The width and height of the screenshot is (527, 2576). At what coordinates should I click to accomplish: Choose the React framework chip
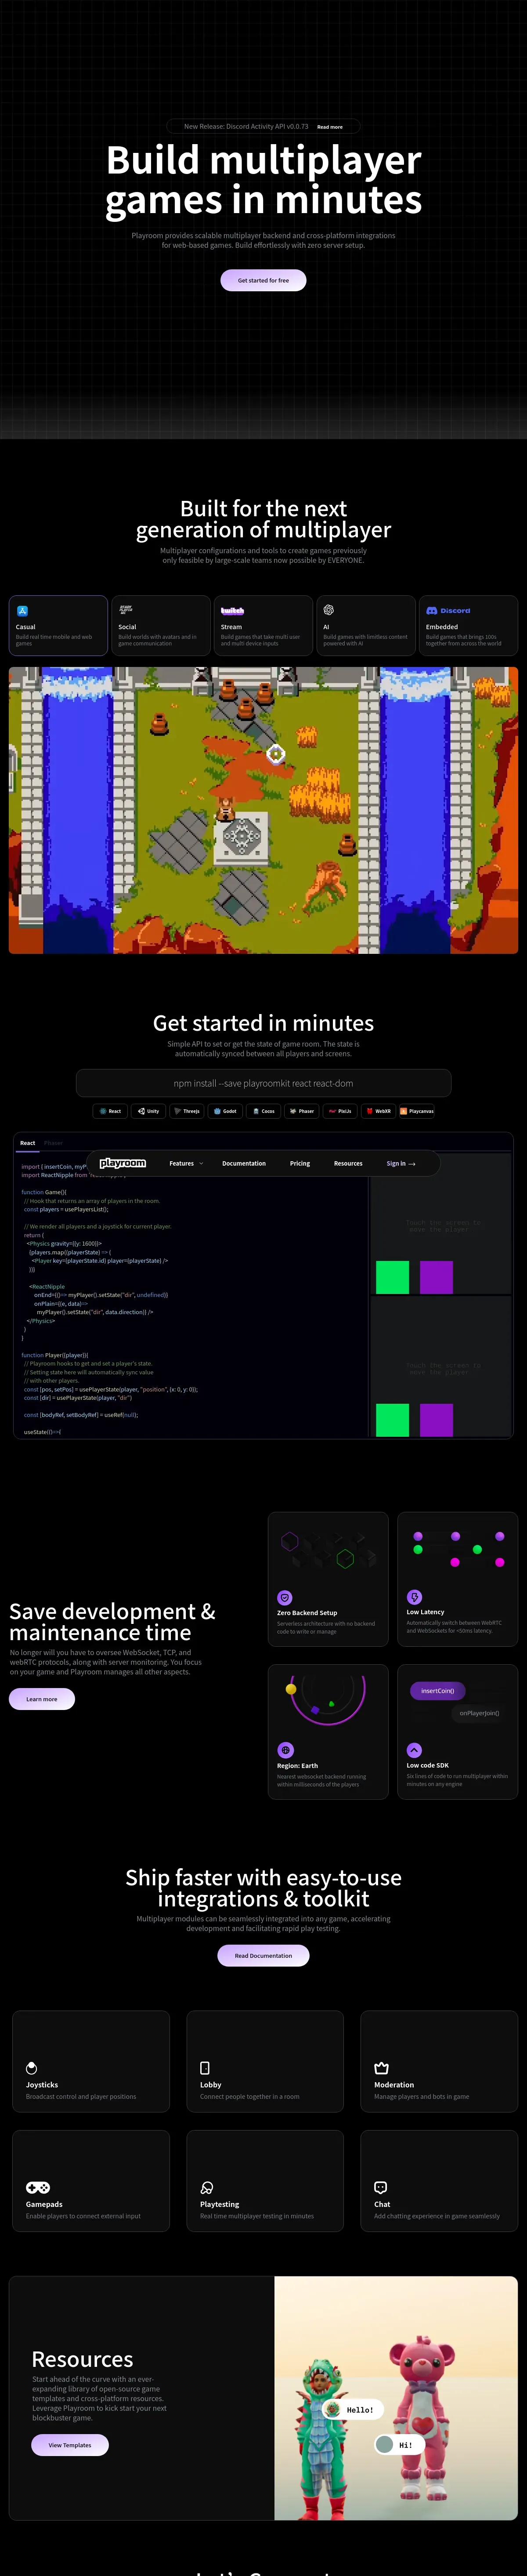point(110,1111)
